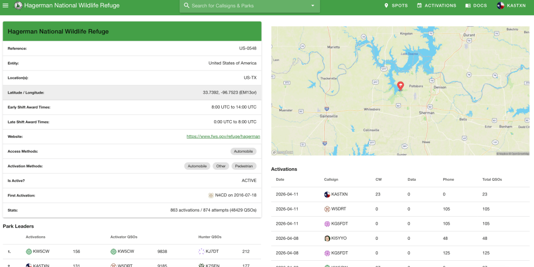Open the Docs menu item
This screenshot has height=267, width=534.
click(x=476, y=6)
